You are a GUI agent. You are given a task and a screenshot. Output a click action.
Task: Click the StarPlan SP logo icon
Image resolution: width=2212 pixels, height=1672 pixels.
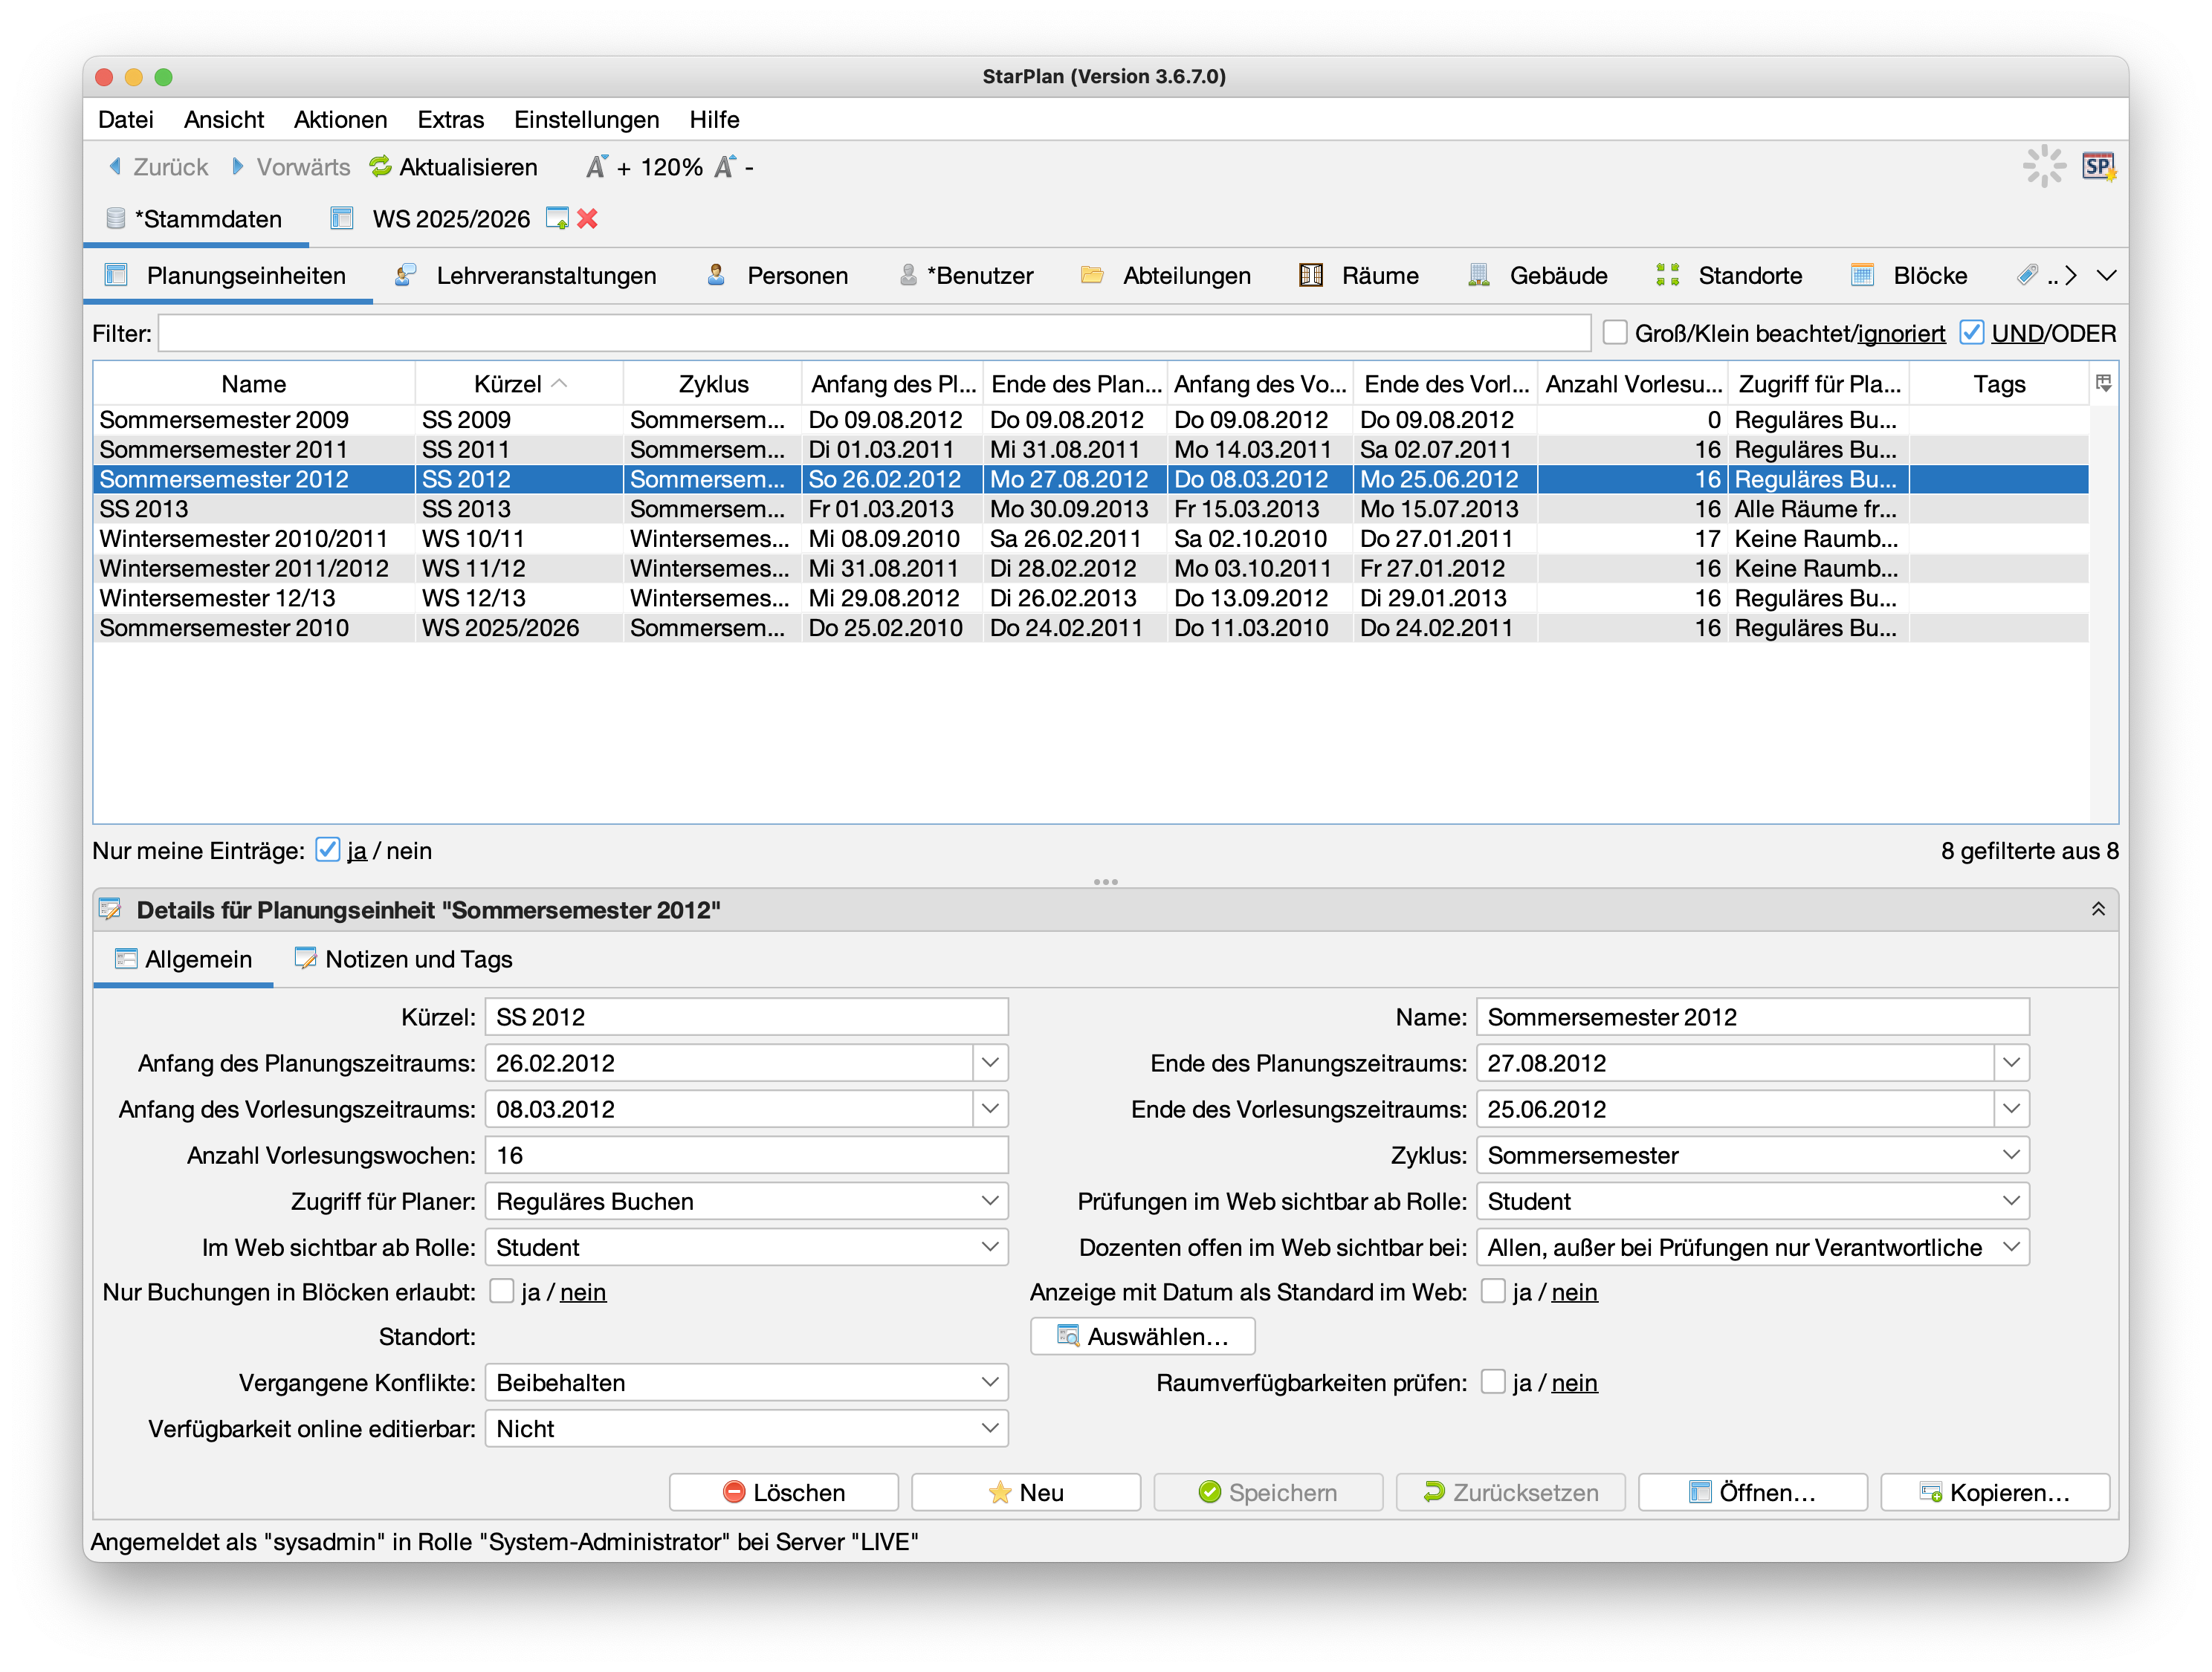click(2098, 167)
